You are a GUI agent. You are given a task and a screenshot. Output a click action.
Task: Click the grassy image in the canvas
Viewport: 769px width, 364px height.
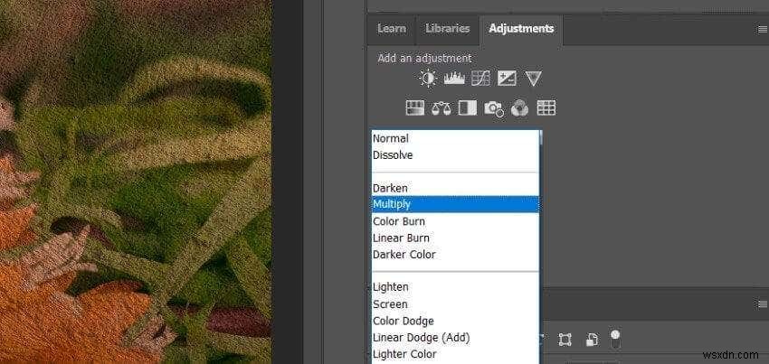pos(136,182)
